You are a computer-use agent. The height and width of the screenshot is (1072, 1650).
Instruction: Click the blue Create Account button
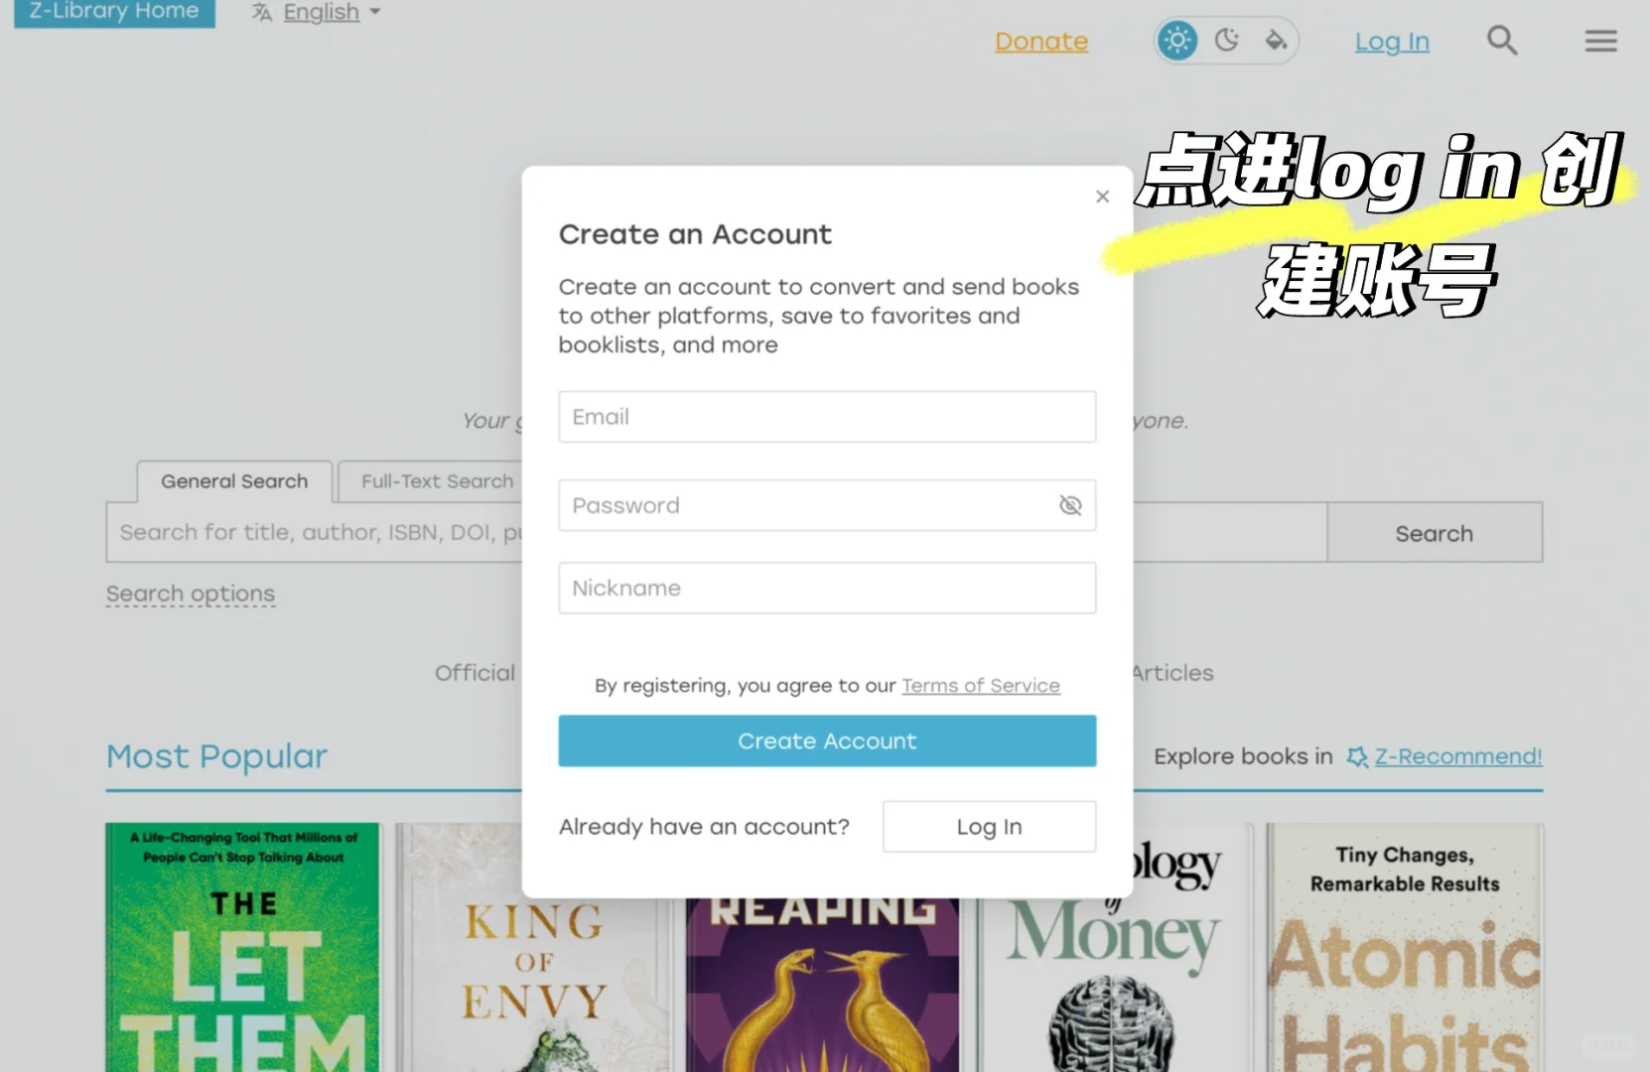(827, 740)
